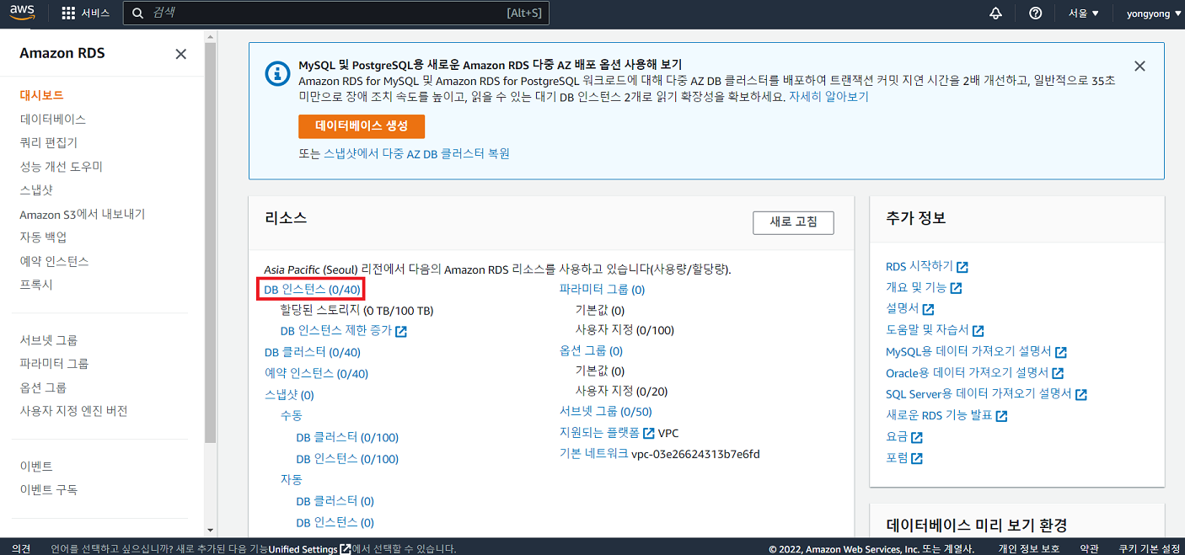Open the 스냅샷 (0) resource link

289,395
